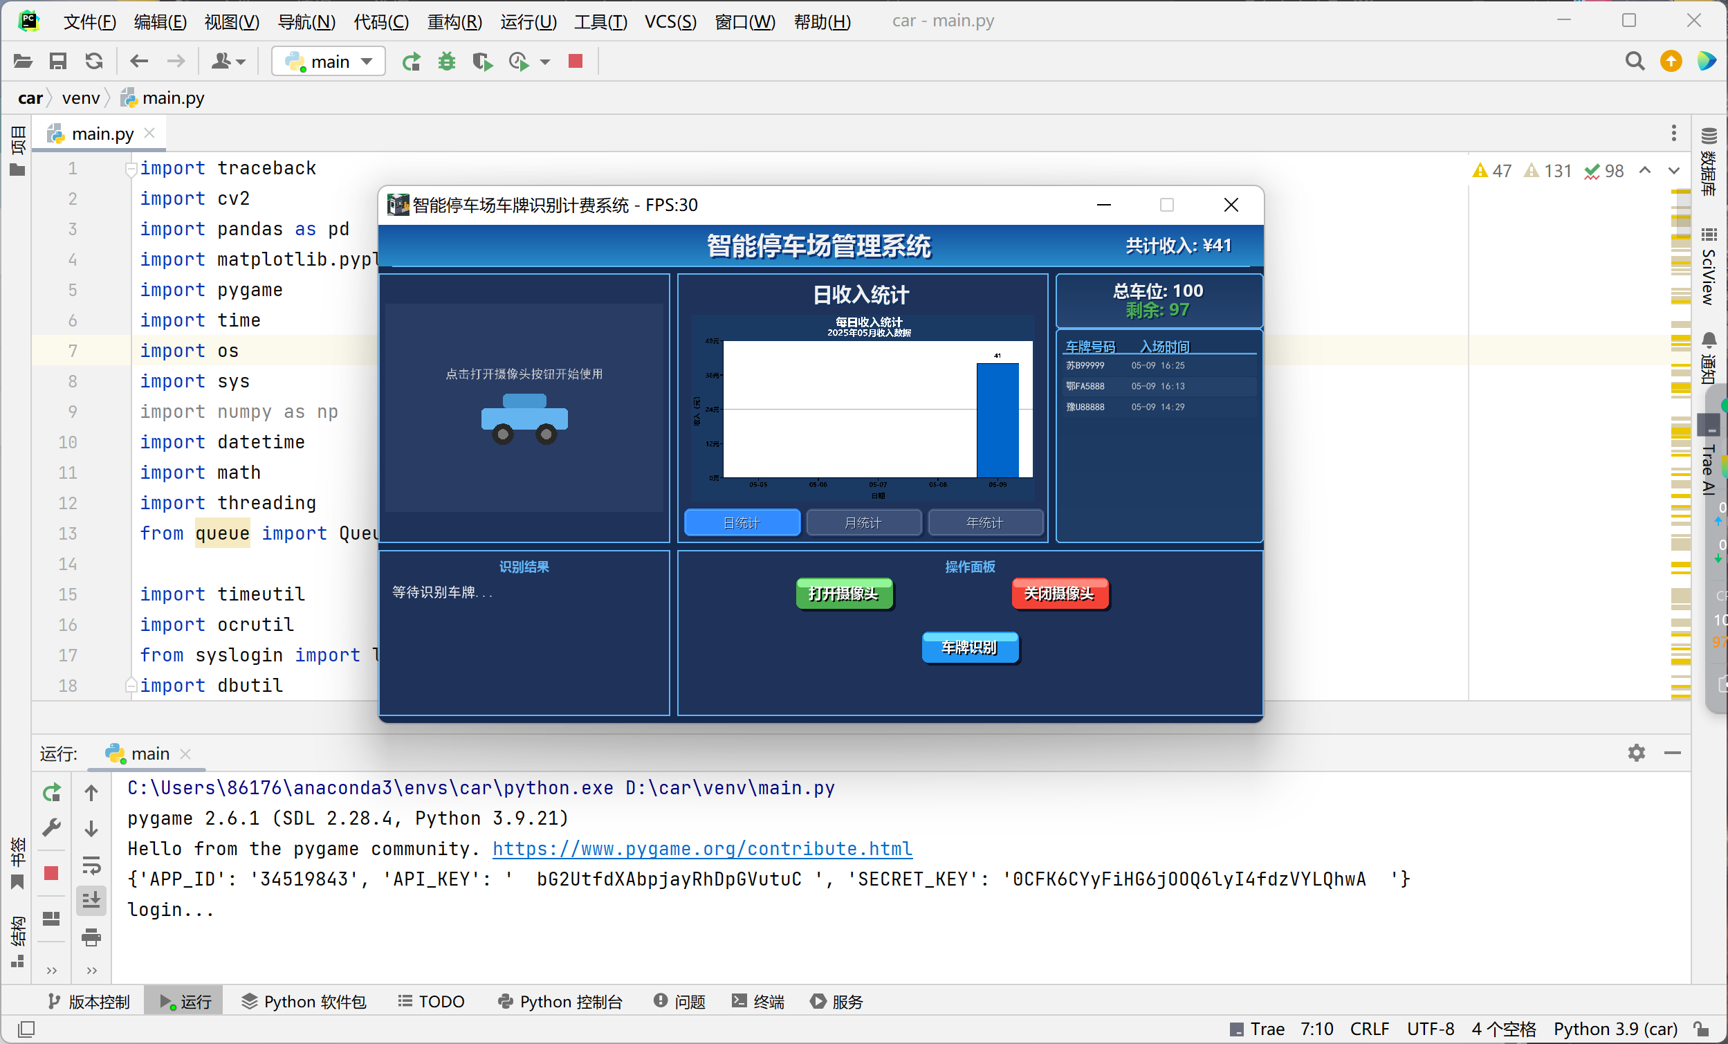Open the pygame contribute link

[702, 849]
